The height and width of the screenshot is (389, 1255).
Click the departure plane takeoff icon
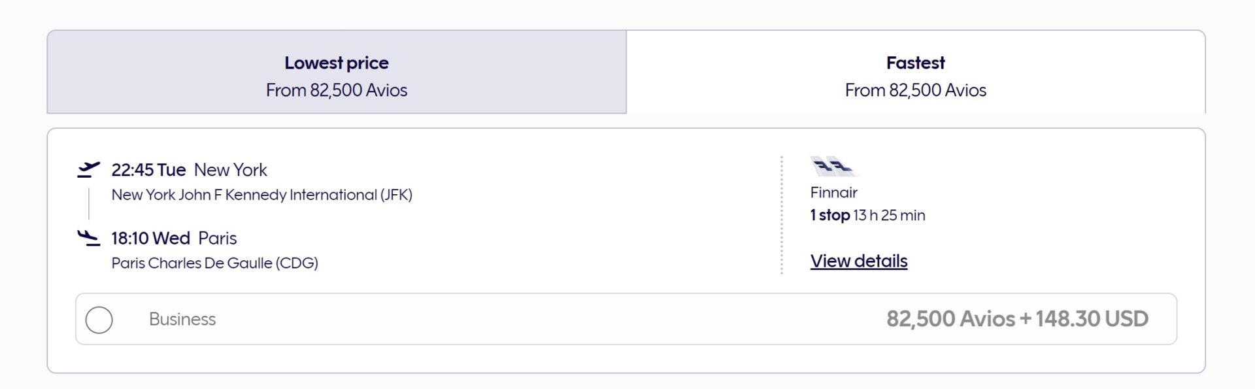[x=88, y=169]
